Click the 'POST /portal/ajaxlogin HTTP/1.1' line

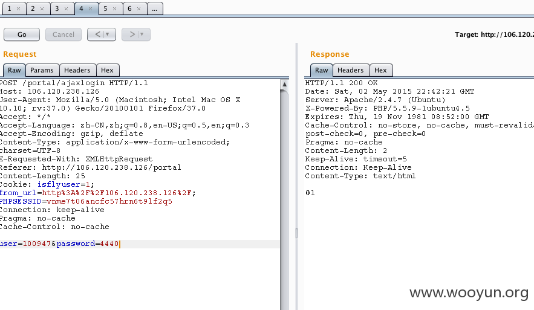point(74,83)
